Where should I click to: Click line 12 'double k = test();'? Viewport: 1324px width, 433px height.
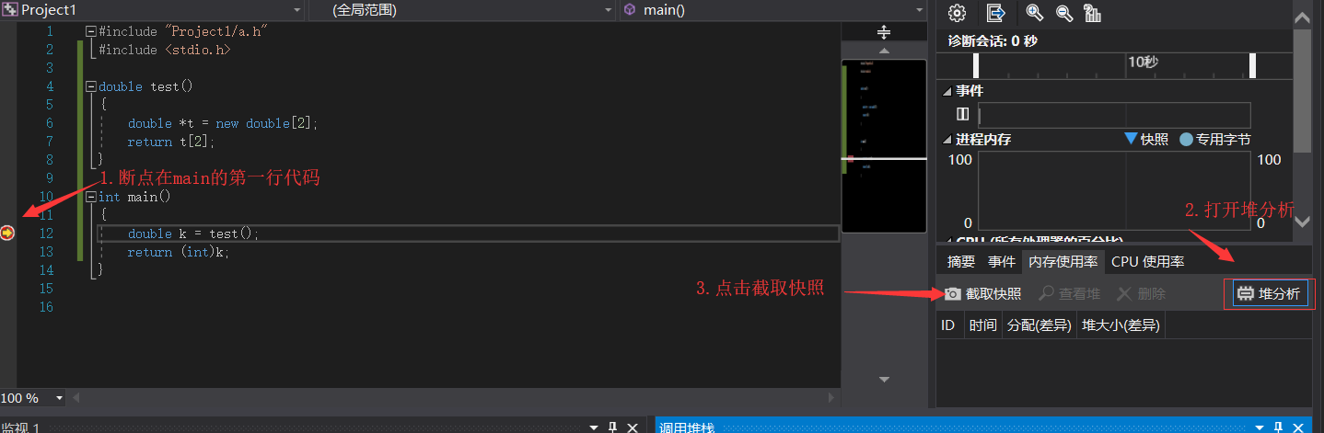[x=193, y=234]
